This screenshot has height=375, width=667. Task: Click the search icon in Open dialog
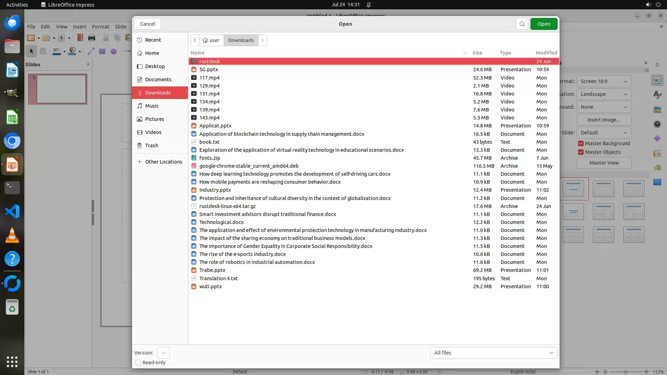pyautogui.click(x=522, y=24)
